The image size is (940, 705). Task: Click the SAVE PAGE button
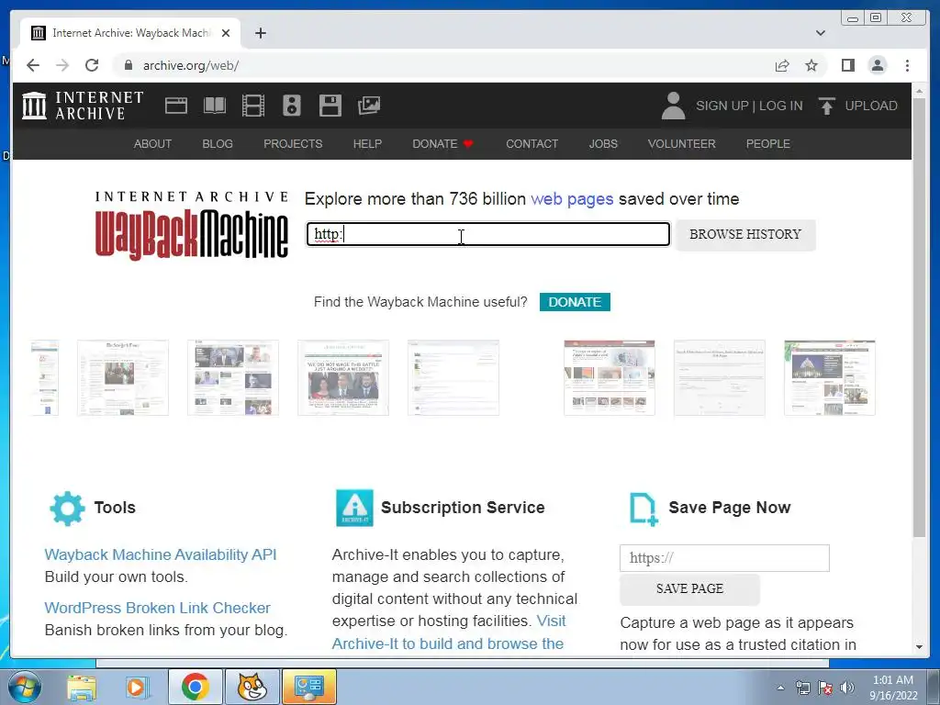(x=689, y=588)
